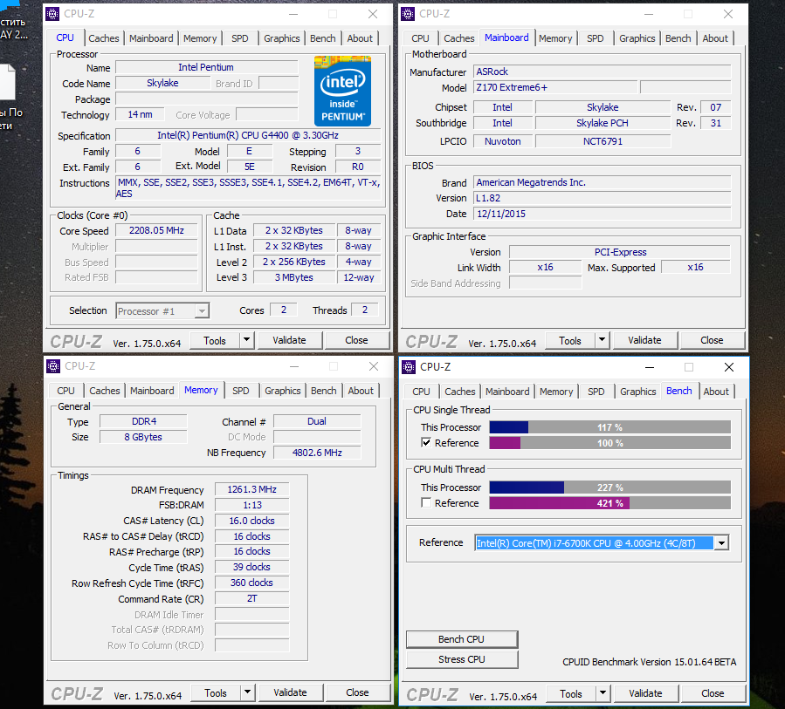Click Validate in the CPU window

click(289, 340)
